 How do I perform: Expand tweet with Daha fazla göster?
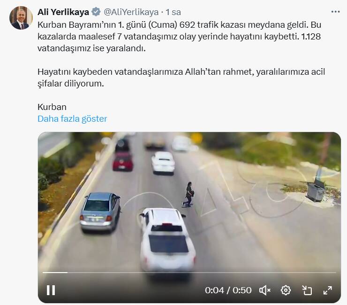tap(72, 119)
